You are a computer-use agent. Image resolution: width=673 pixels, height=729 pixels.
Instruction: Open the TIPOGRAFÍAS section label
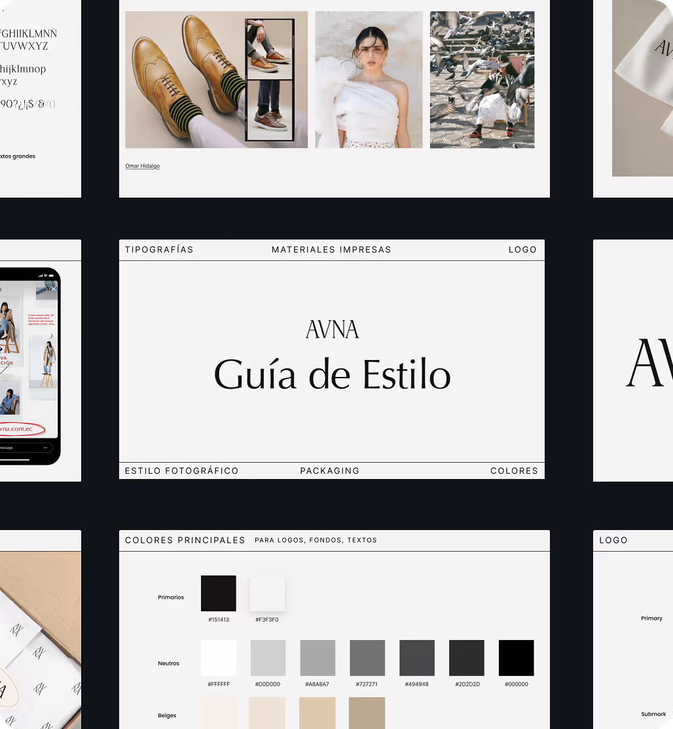coord(159,249)
